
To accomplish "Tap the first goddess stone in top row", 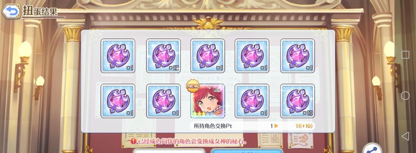I will pyautogui.click(x=118, y=56).
